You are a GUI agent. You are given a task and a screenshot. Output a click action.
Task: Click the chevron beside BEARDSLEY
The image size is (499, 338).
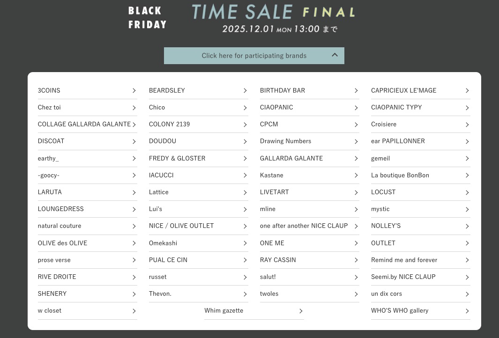click(x=245, y=91)
